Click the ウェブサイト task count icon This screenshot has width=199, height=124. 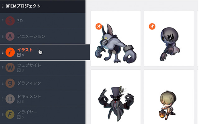[19, 70]
